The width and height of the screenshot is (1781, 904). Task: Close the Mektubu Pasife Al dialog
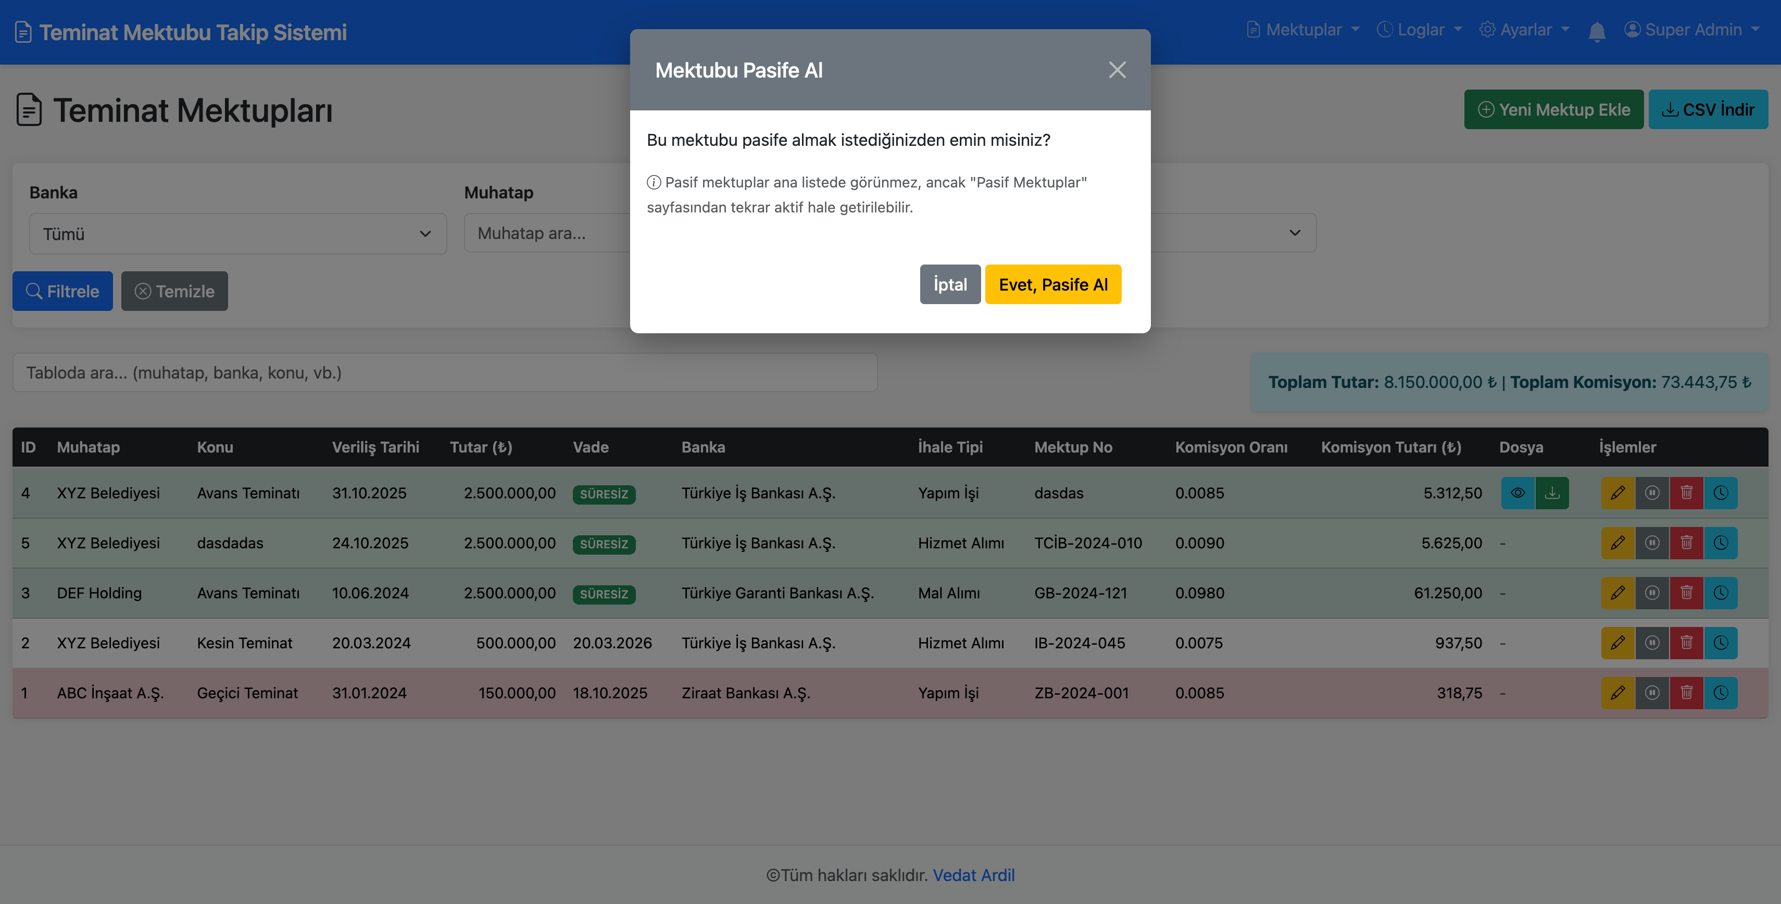(1117, 70)
